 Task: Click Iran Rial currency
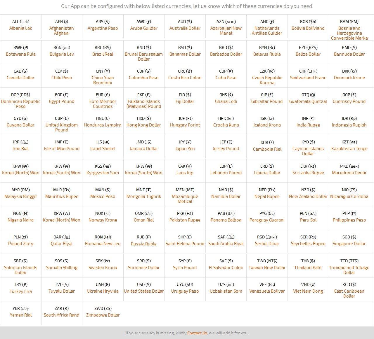click(x=20, y=149)
